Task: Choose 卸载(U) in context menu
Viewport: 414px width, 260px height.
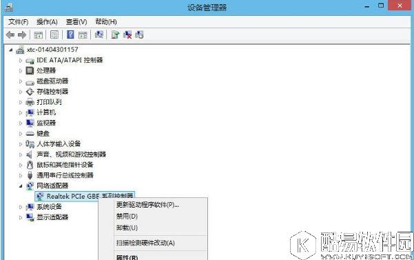Action: [x=153, y=228]
